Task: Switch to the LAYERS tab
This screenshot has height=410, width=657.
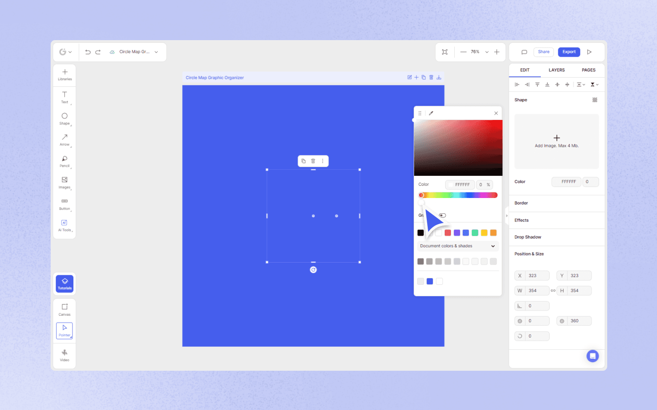Action: point(557,70)
